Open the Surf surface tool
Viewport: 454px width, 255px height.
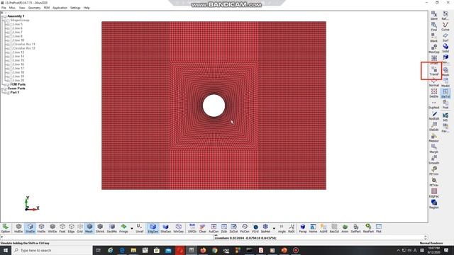(445, 38)
